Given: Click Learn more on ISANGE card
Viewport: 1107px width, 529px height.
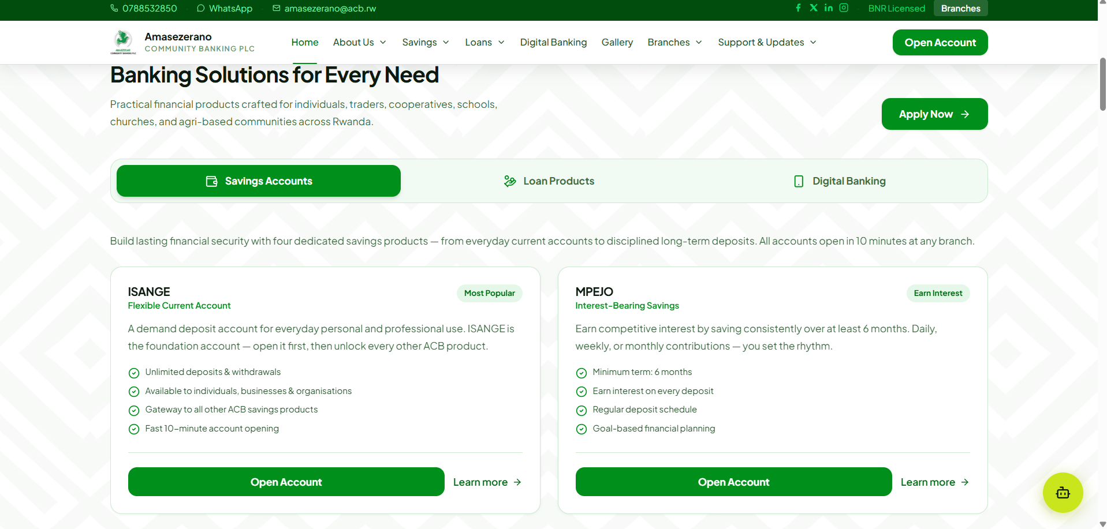Looking at the screenshot, I should pyautogui.click(x=487, y=482).
